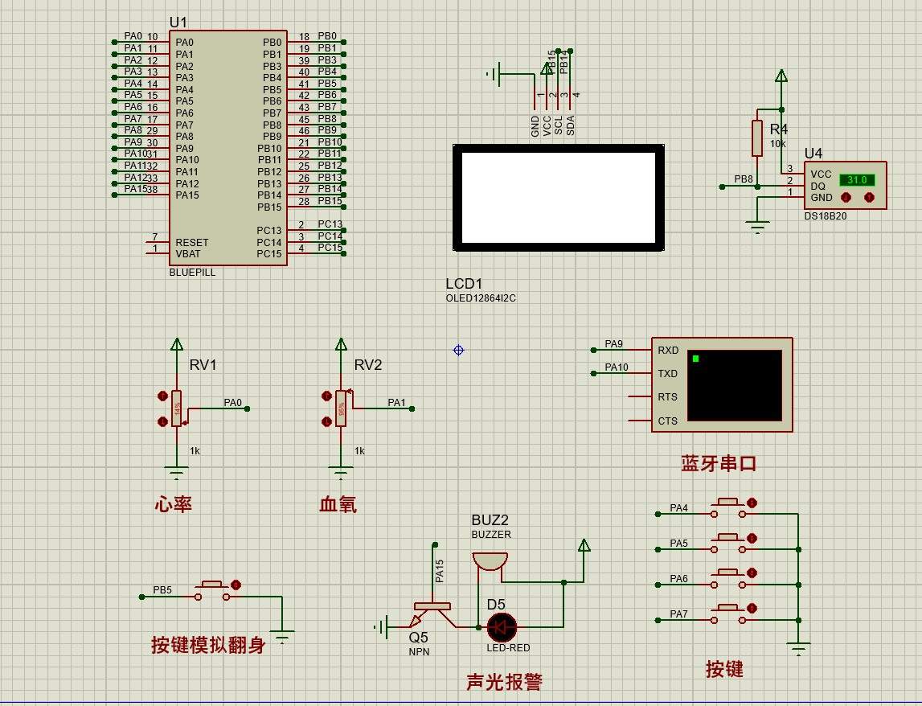Click the '按键模拟翻身' label
The image size is (922, 706).
pyautogui.click(x=208, y=645)
